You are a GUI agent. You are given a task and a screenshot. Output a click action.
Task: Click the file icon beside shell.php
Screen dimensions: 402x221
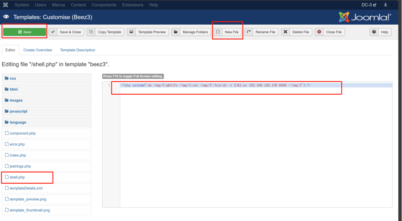pos(7,177)
